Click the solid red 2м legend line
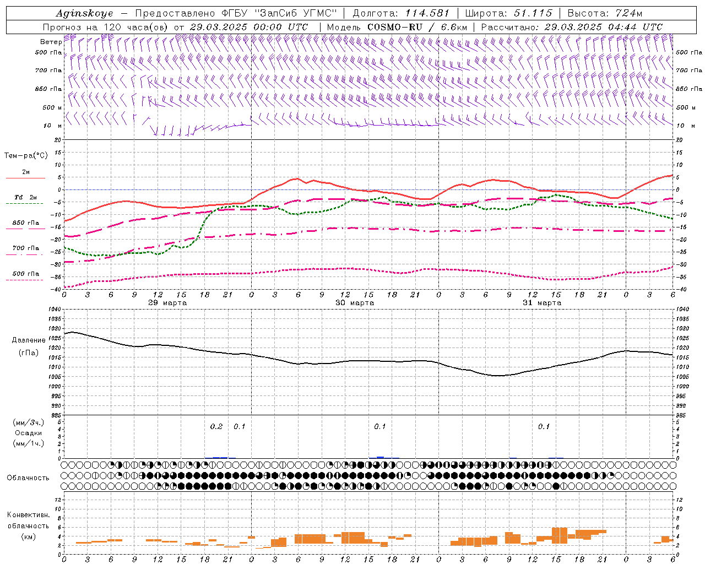Viewport: 705px width, 564px height. (x=25, y=178)
